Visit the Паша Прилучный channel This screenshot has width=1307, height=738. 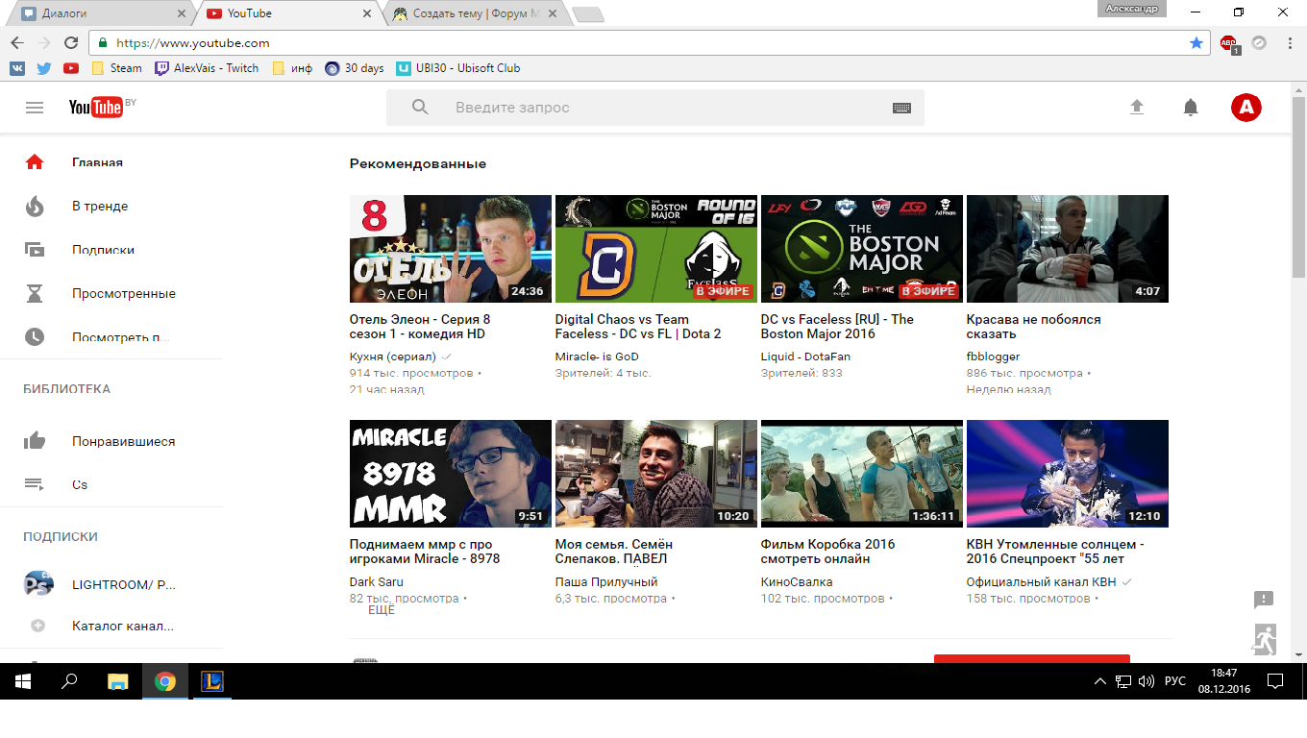point(606,581)
